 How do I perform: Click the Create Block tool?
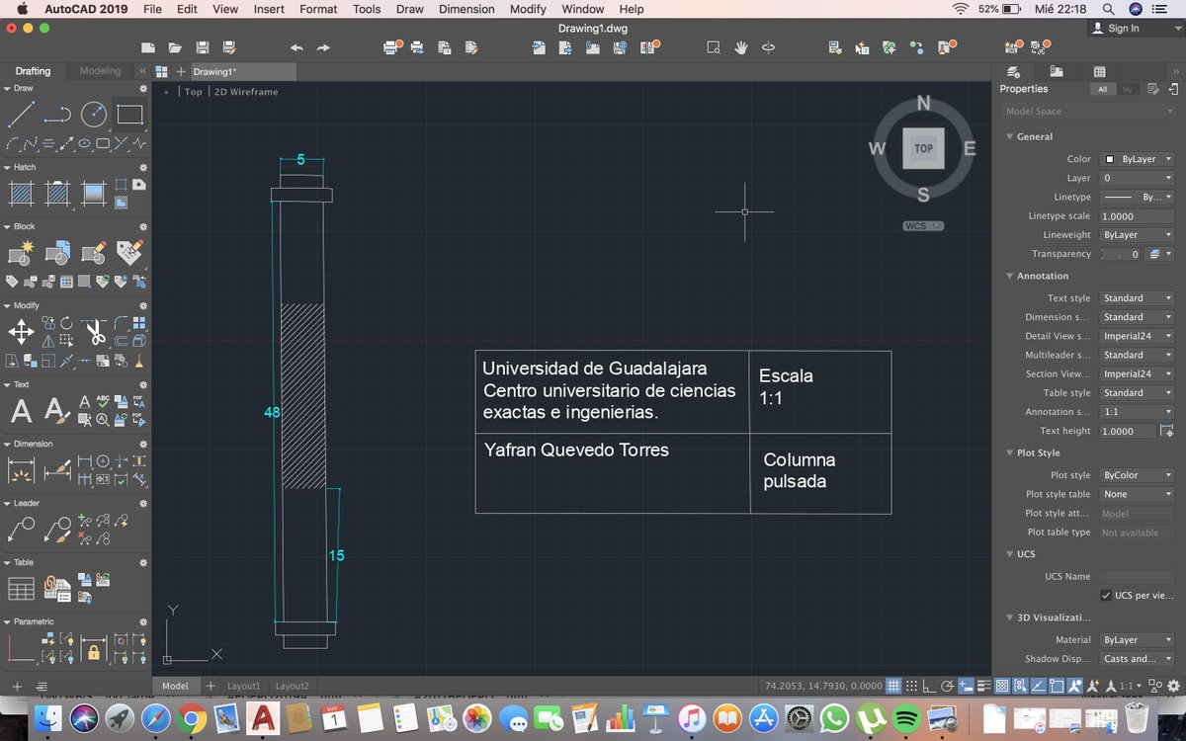(x=21, y=253)
